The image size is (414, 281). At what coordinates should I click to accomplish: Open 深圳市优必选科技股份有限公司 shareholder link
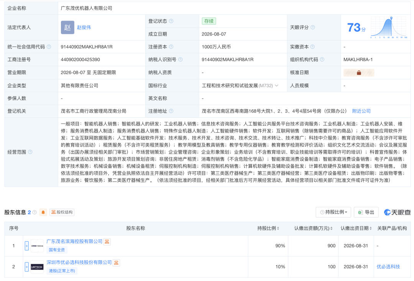pyautogui.click(x=79, y=263)
